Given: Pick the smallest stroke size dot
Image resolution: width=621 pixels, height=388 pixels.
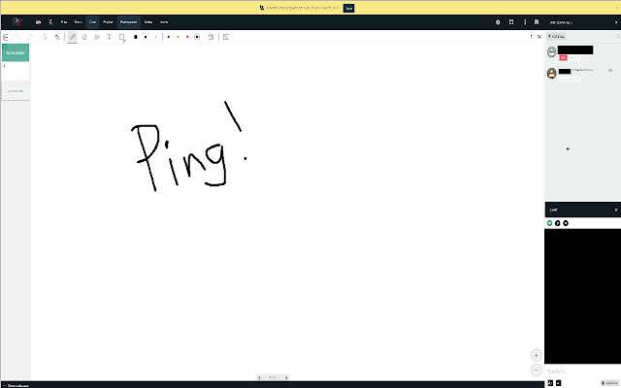Looking at the screenshot, I should [155, 37].
